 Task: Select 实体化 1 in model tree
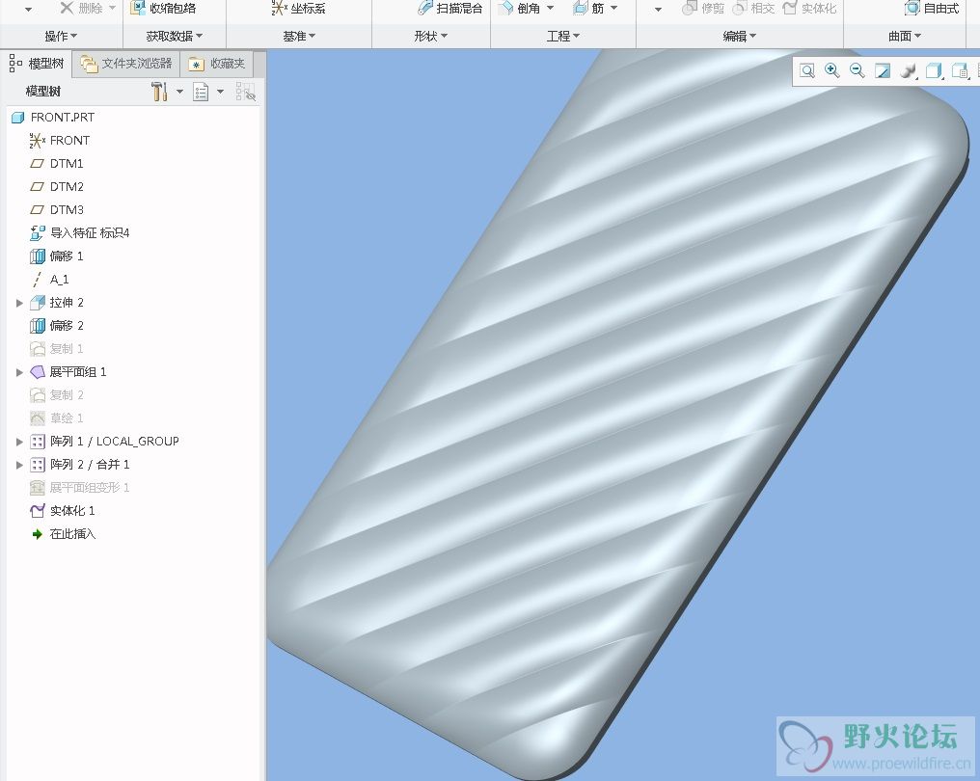click(63, 510)
